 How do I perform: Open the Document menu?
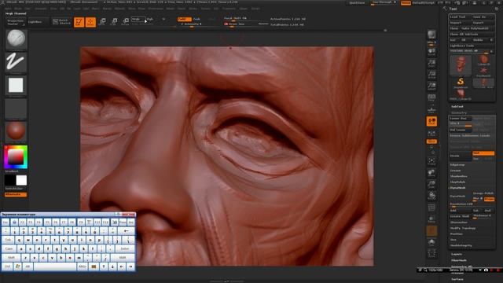(x=41, y=9)
